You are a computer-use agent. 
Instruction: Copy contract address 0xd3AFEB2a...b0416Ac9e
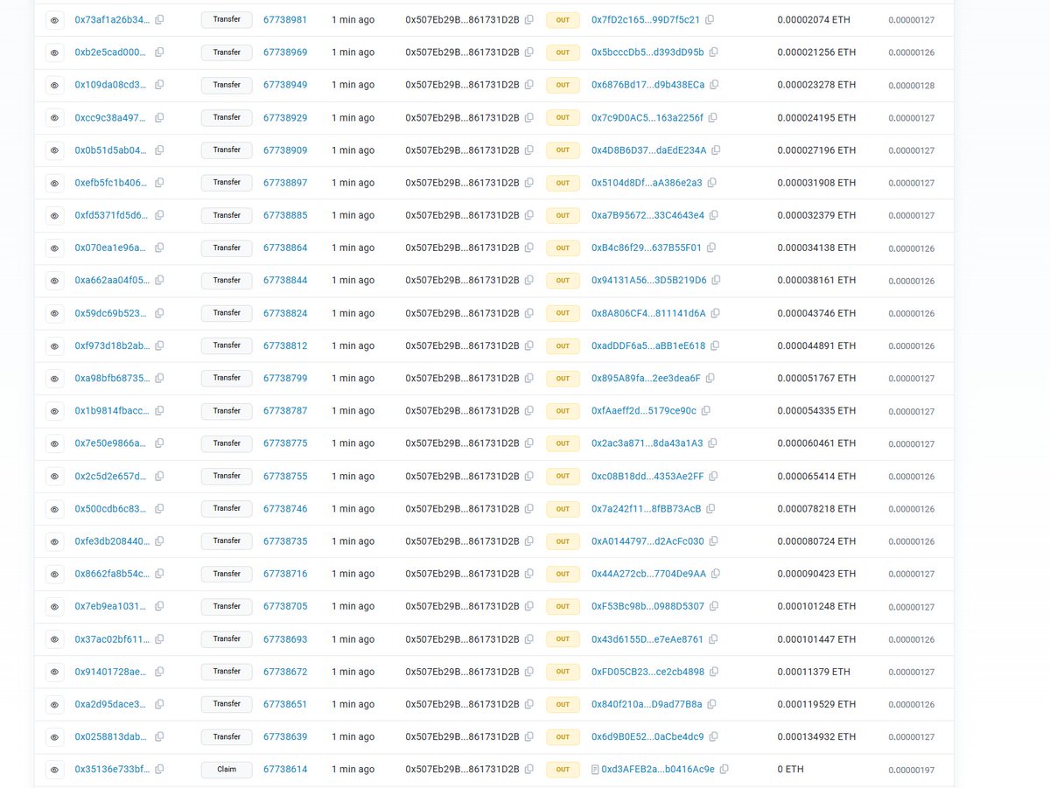pos(724,770)
